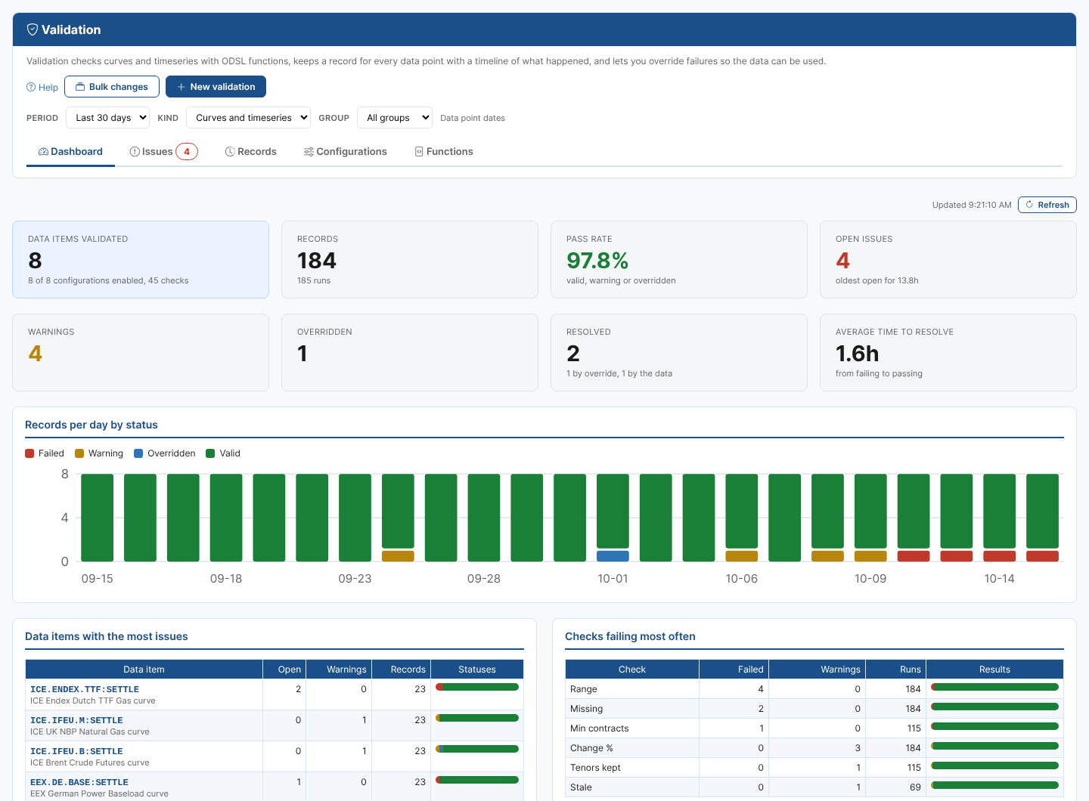Switch to the Dashboard tab
Viewport: 1089px width, 801px height.
[x=70, y=152]
